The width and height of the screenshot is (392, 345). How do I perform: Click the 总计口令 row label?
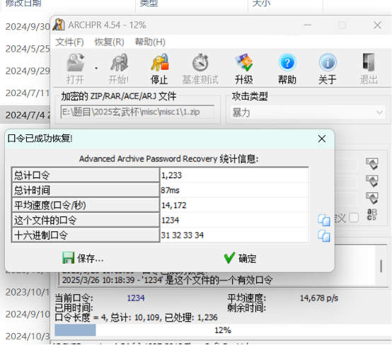[86, 175]
